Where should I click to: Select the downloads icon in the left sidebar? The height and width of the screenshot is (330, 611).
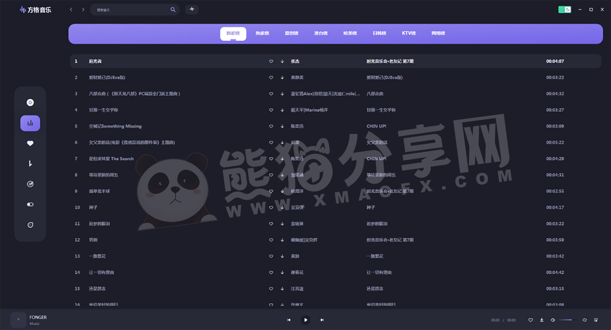[x=30, y=163]
